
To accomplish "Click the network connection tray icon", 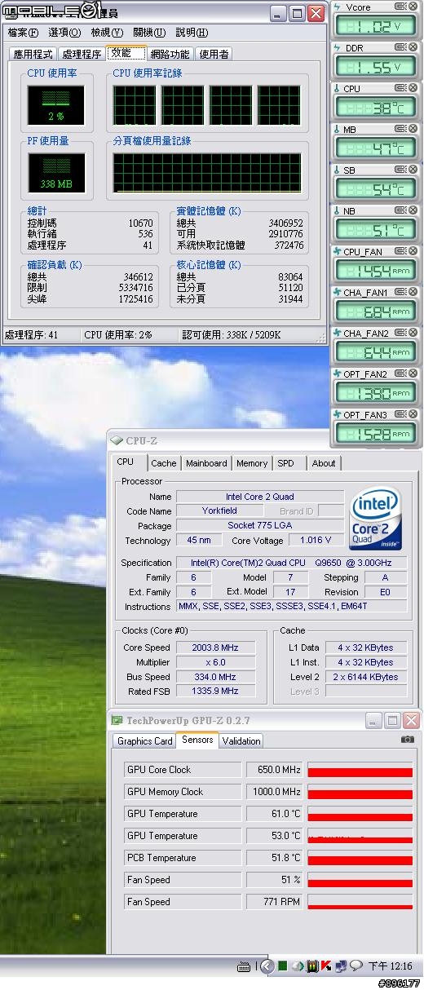I will [340, 966].
